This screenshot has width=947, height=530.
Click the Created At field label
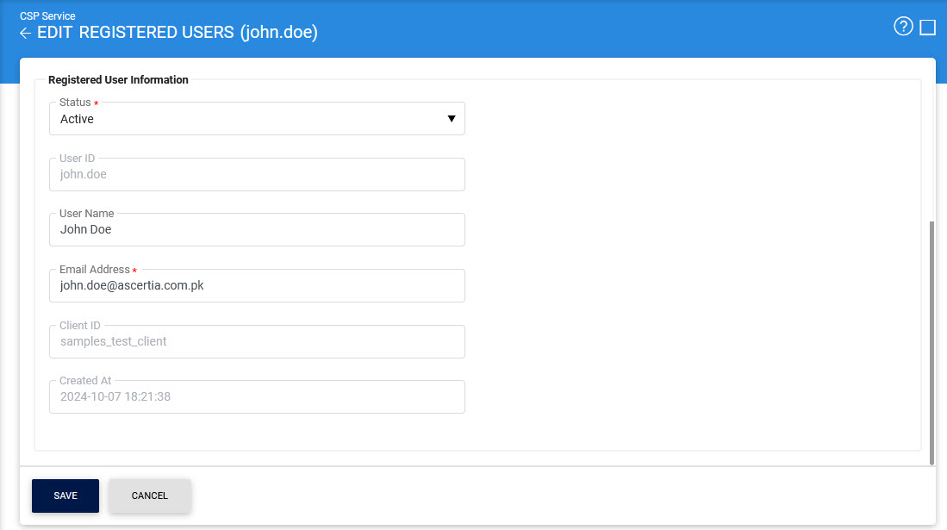point(85,381)
